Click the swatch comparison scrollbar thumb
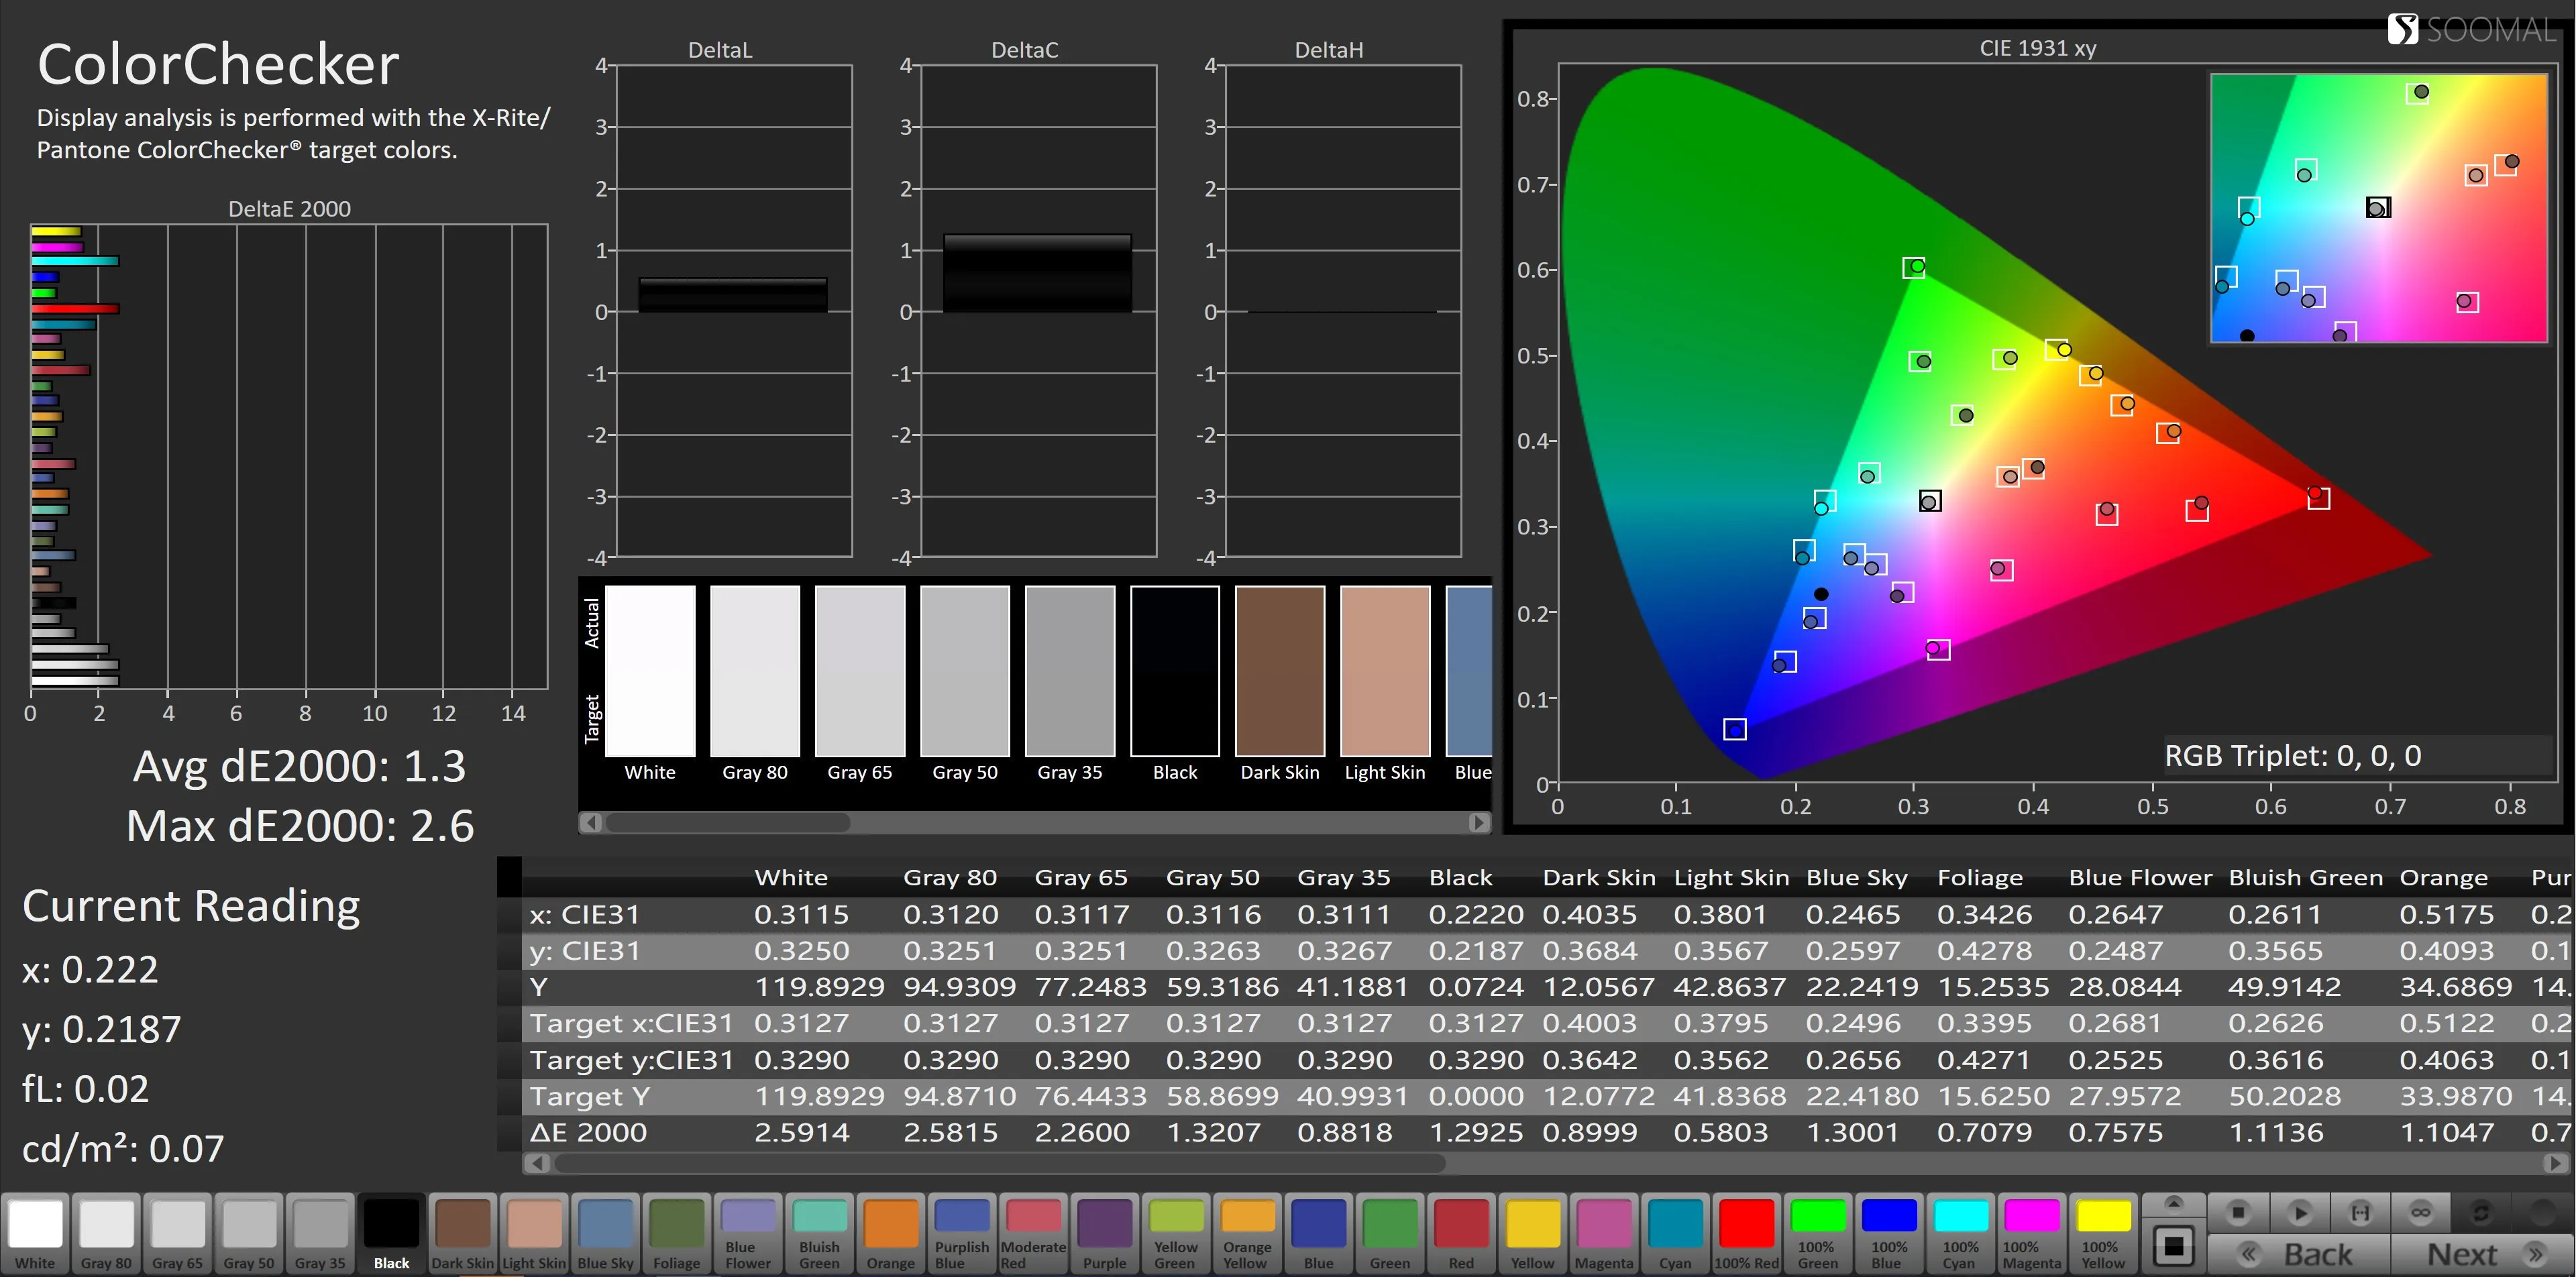The image size is (2576, 1277). [x=728, y=822]
